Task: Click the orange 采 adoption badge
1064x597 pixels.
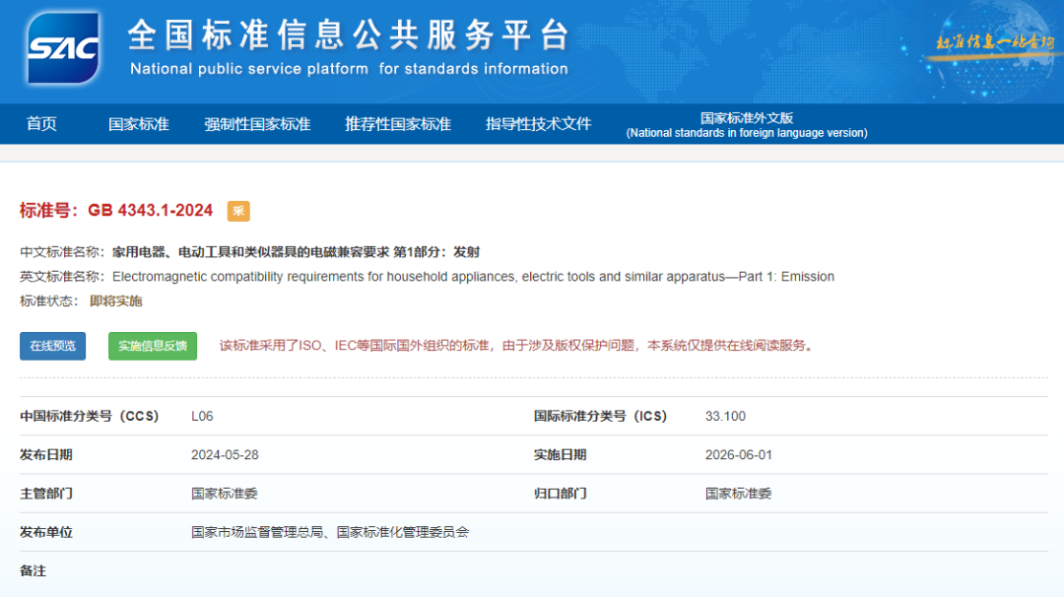Action: [x=238, y=211]
